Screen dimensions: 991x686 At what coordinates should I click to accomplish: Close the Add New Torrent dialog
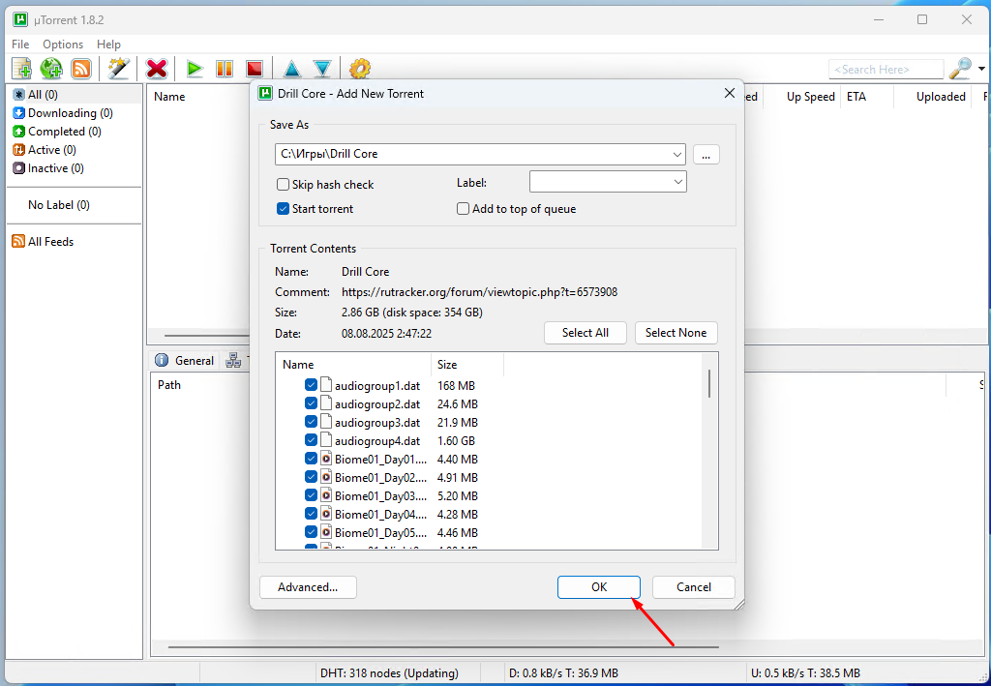pyautogui.click(x=730, y=93)
